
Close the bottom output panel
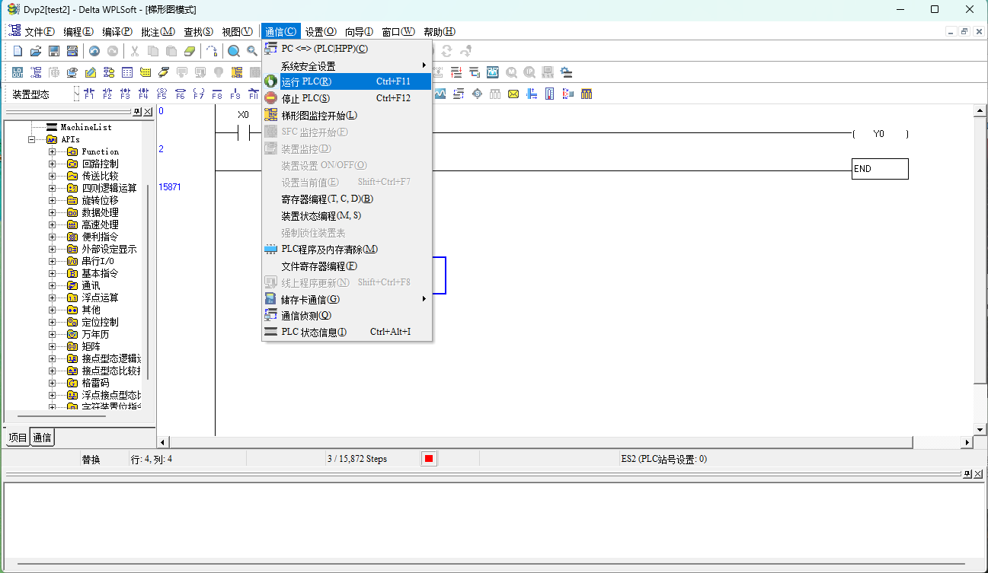pyautogui.click(x=978, y=474)
